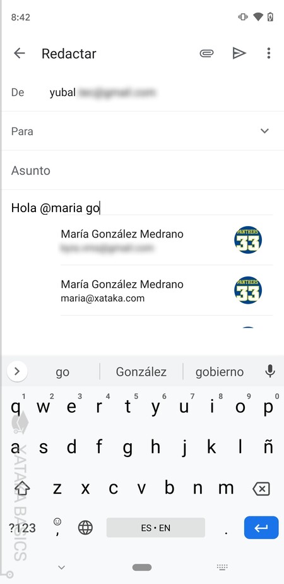The height and width of the screenshot is (584, 284).
Task: Choose the González word suggestion
Action: click(141, 372)
